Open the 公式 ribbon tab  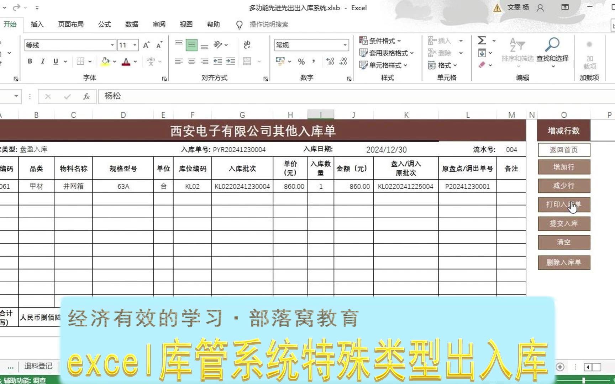(x=105, y=24)
